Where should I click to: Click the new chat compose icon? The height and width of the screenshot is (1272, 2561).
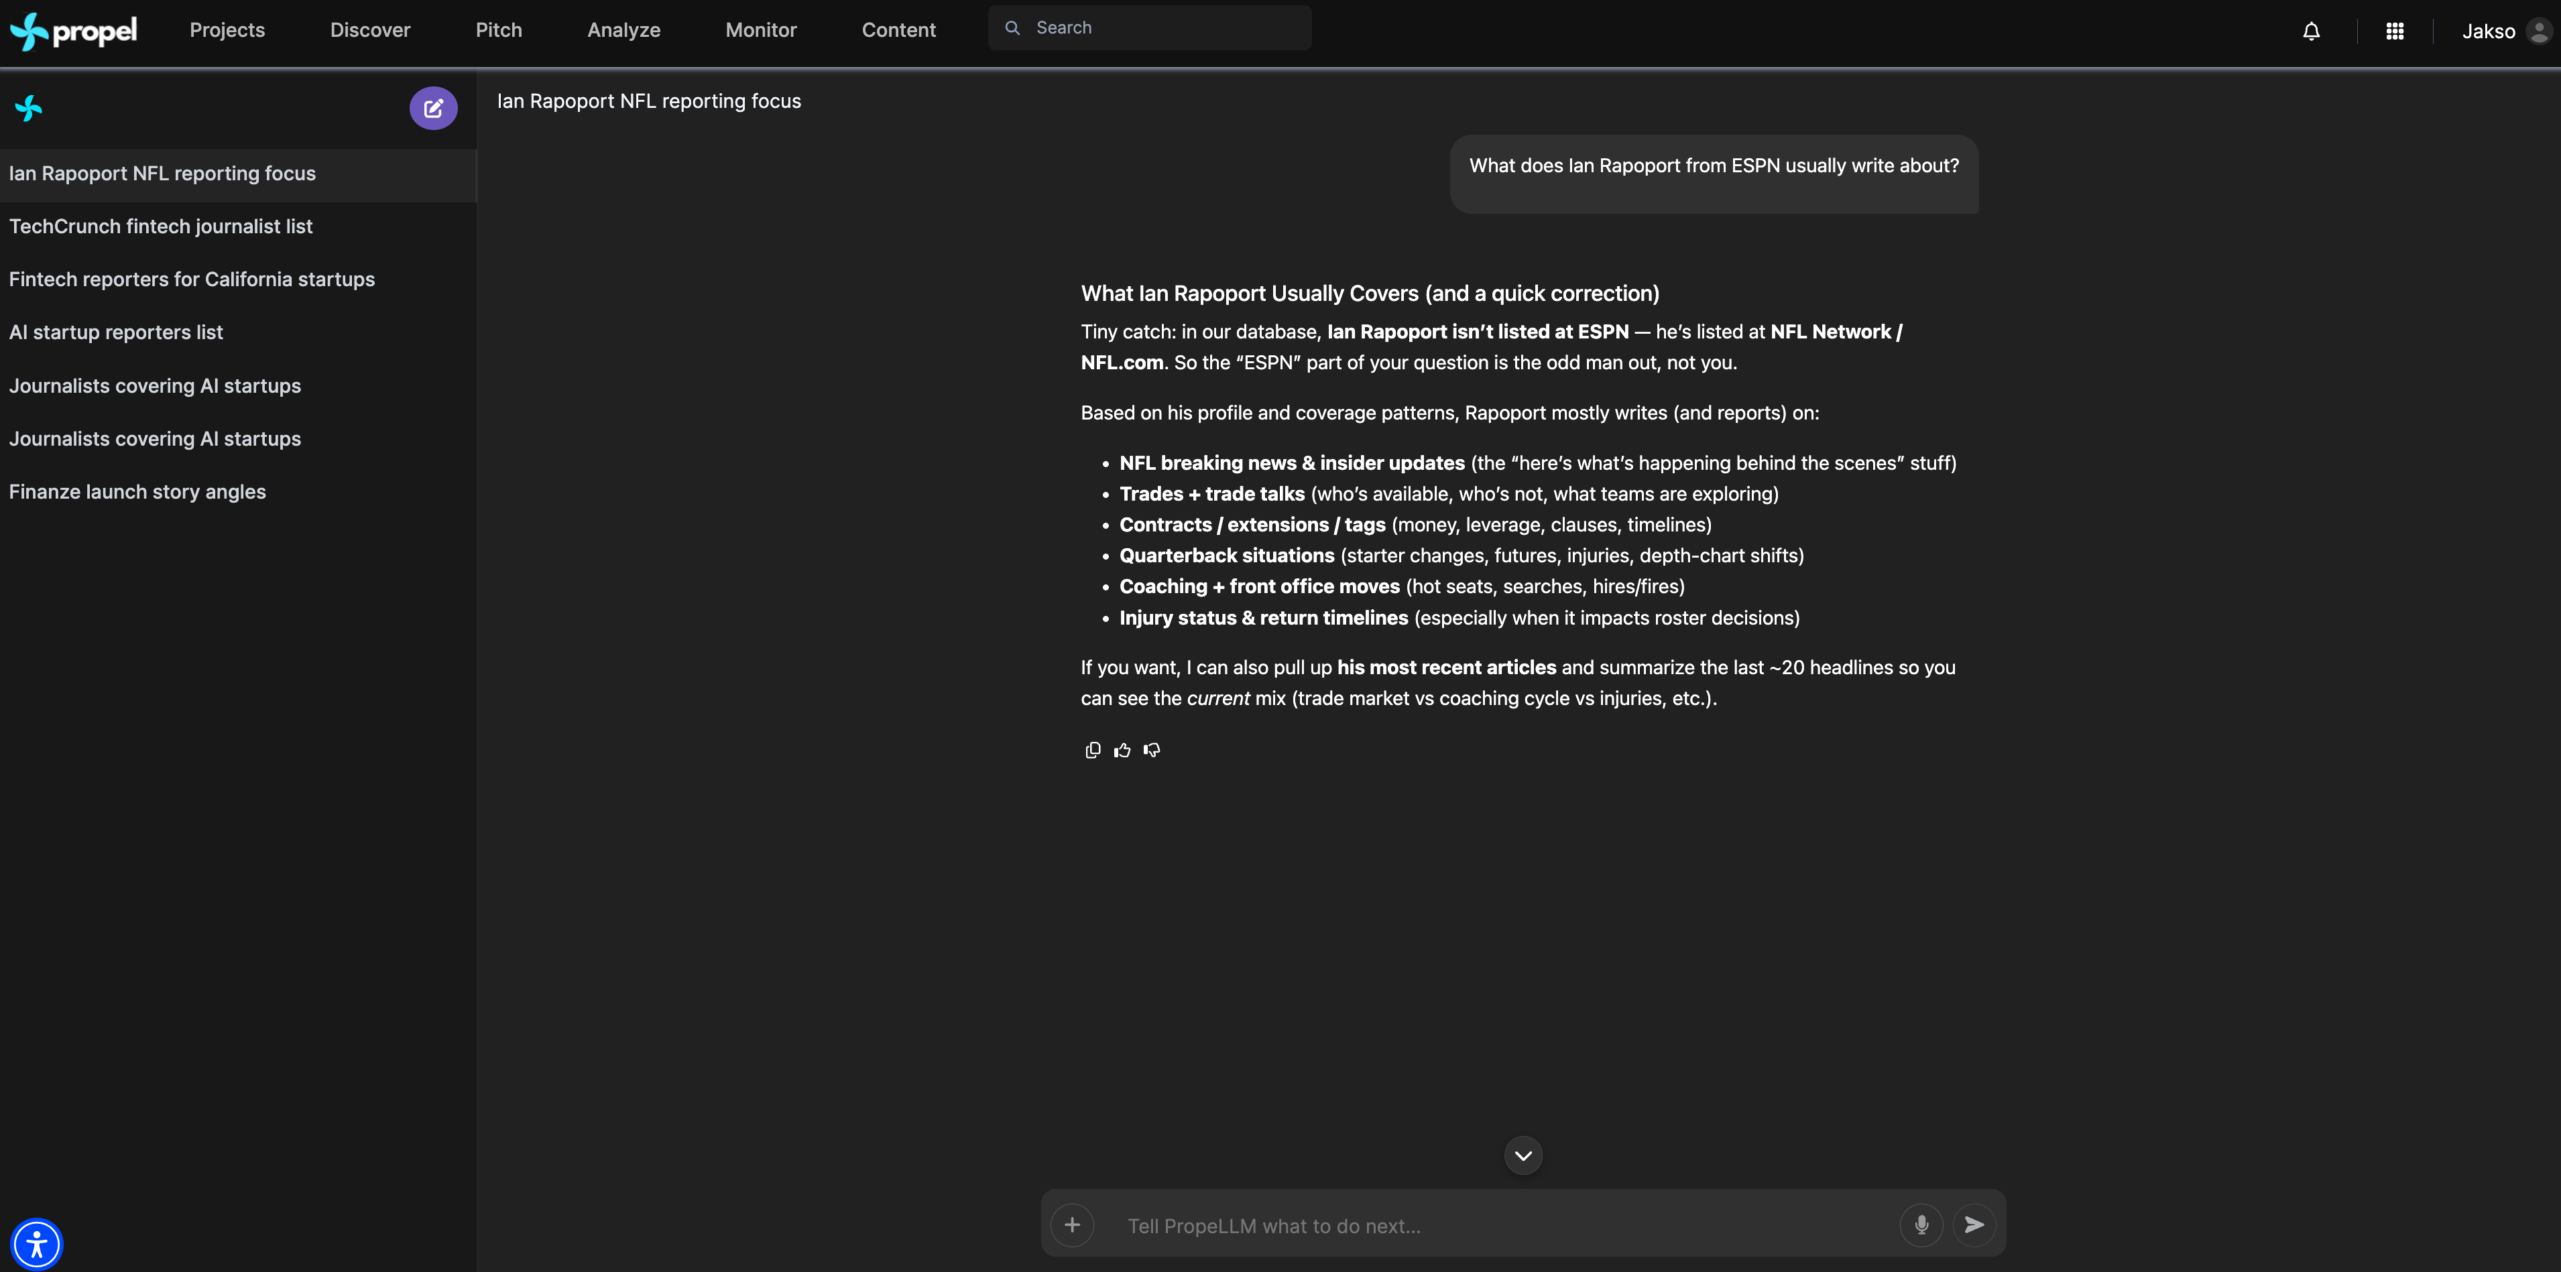[x=432, y=109]
